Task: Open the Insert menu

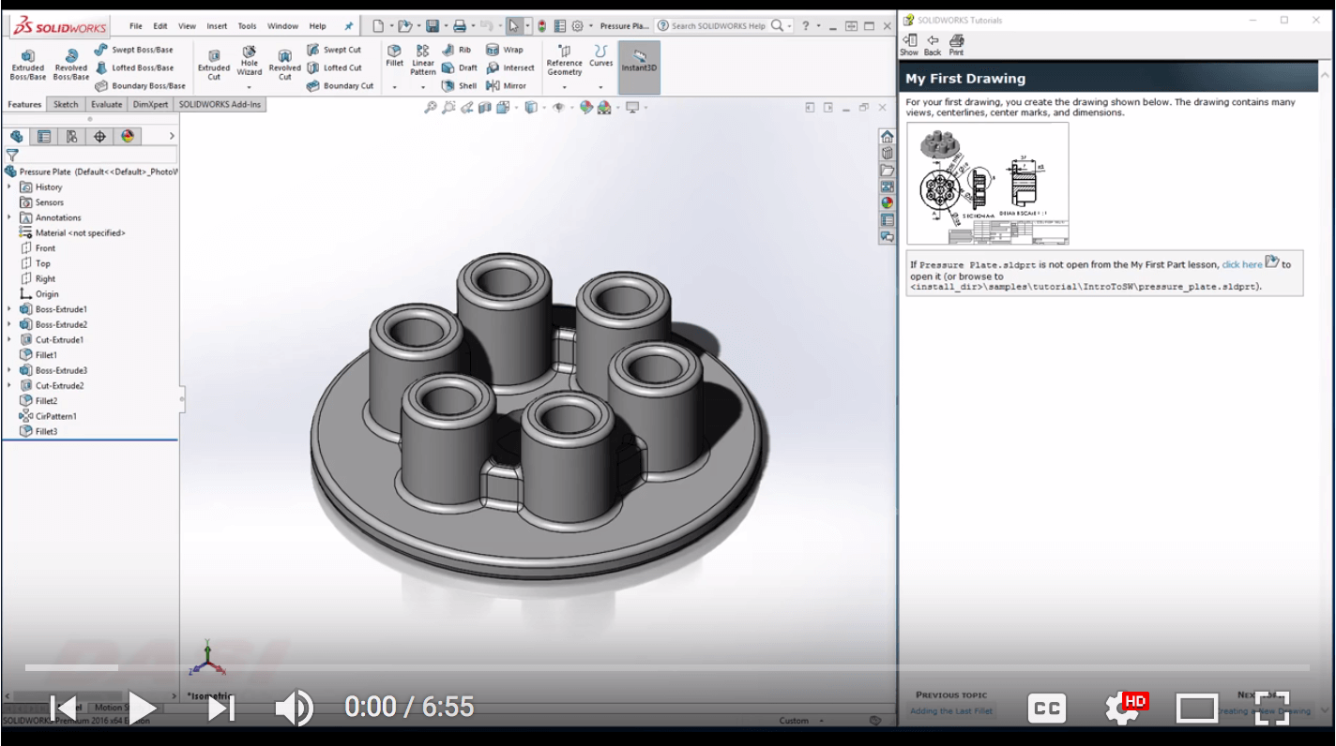Action: coord(215,25)
